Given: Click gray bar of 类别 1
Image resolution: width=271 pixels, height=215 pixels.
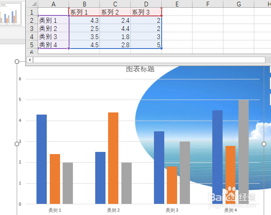Looking at the screenshot, I should click(x=68, y=183).
